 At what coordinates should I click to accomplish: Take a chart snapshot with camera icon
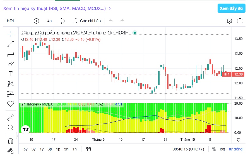pyautogui.click(x=240, y=21)
